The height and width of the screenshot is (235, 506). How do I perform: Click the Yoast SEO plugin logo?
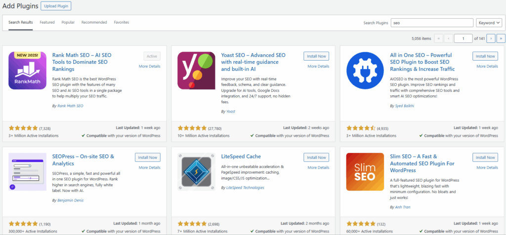(196, 70)
